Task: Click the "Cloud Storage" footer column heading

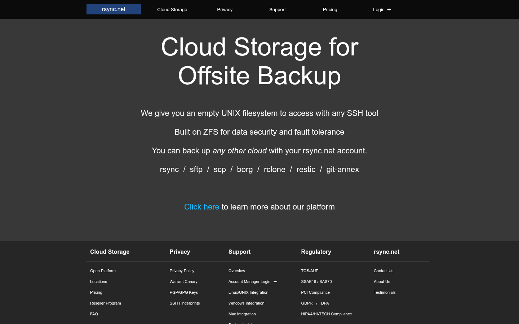Action: [x=110, y=252]
